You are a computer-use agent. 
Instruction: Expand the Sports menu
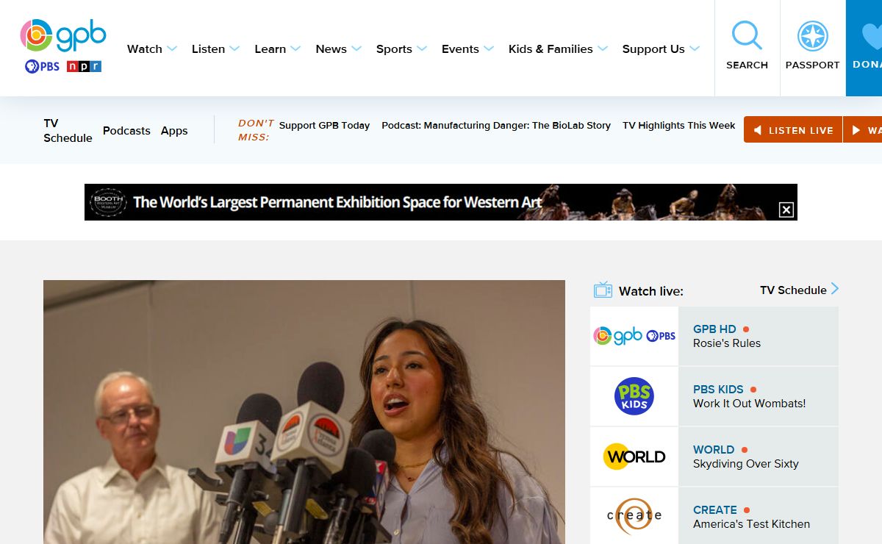[x=401, y=49]
